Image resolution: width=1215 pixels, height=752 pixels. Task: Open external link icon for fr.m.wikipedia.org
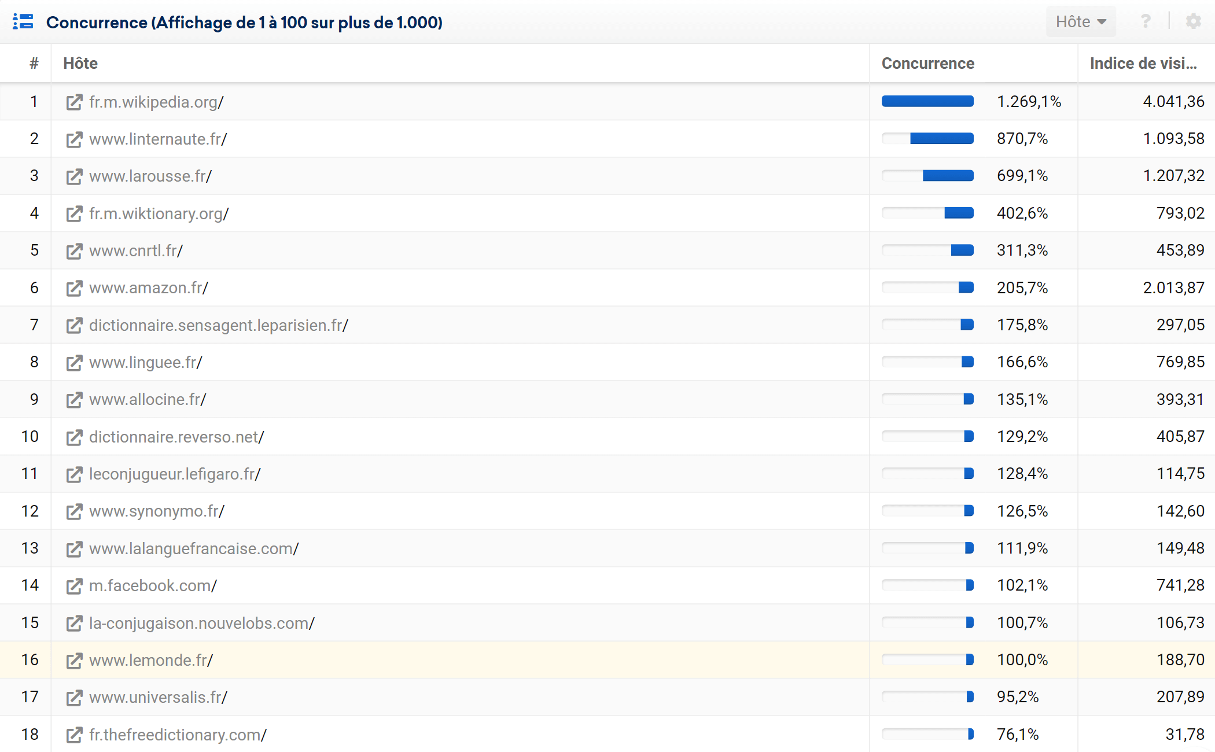pyautogui.click(x=74, y=102)
